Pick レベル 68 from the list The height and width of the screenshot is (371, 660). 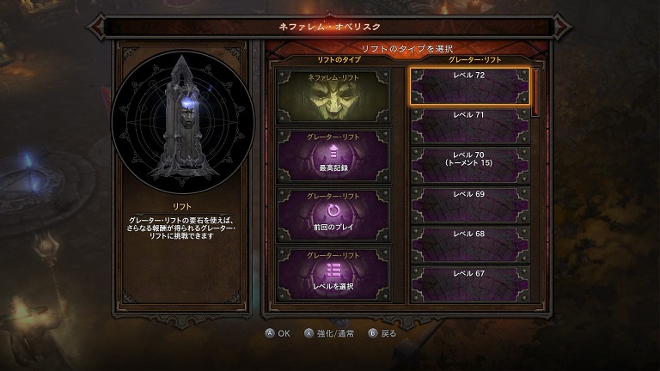click(x=470, y=245)
